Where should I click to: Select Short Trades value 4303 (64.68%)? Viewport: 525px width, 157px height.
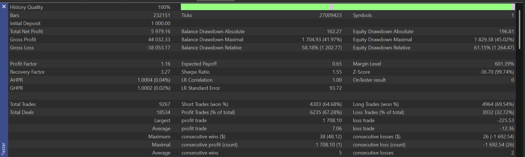tap(326, 104)
